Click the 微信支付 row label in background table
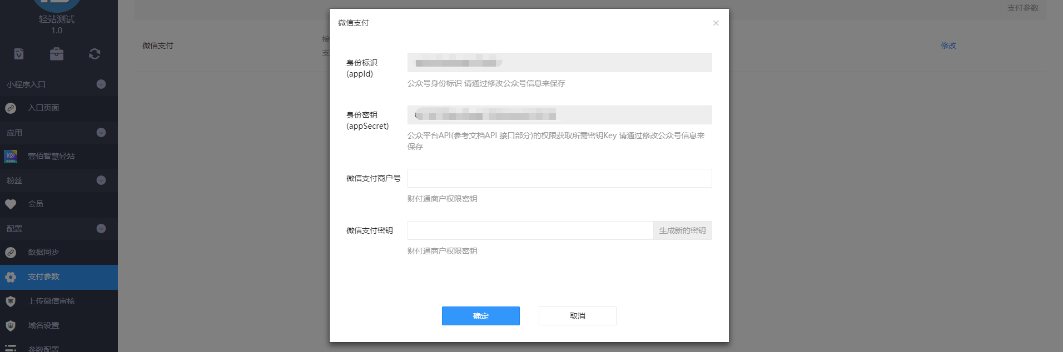This screenshot has width=1063, height=352. click(158, 46)
